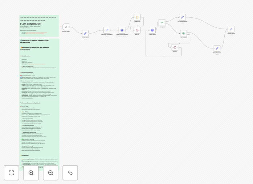Select the Create Image Prediction HTTP node
The height and width of the screenshot is (184, 253).
pyautogui.click(x=122, y=30)
